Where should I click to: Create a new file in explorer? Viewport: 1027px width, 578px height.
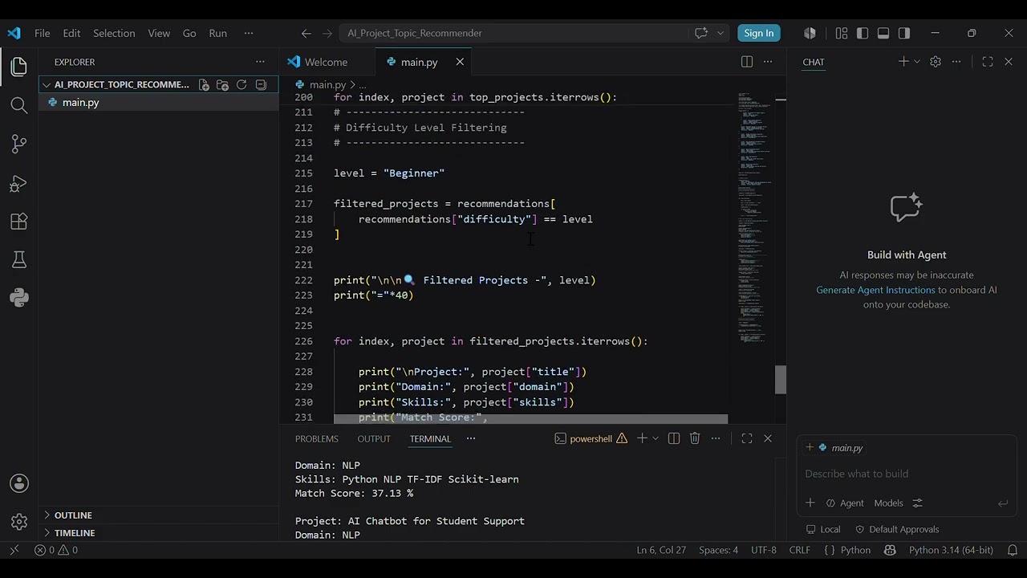pos(204,84)
